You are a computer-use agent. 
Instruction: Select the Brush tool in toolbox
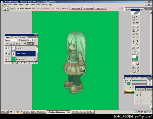click(137, 27)
